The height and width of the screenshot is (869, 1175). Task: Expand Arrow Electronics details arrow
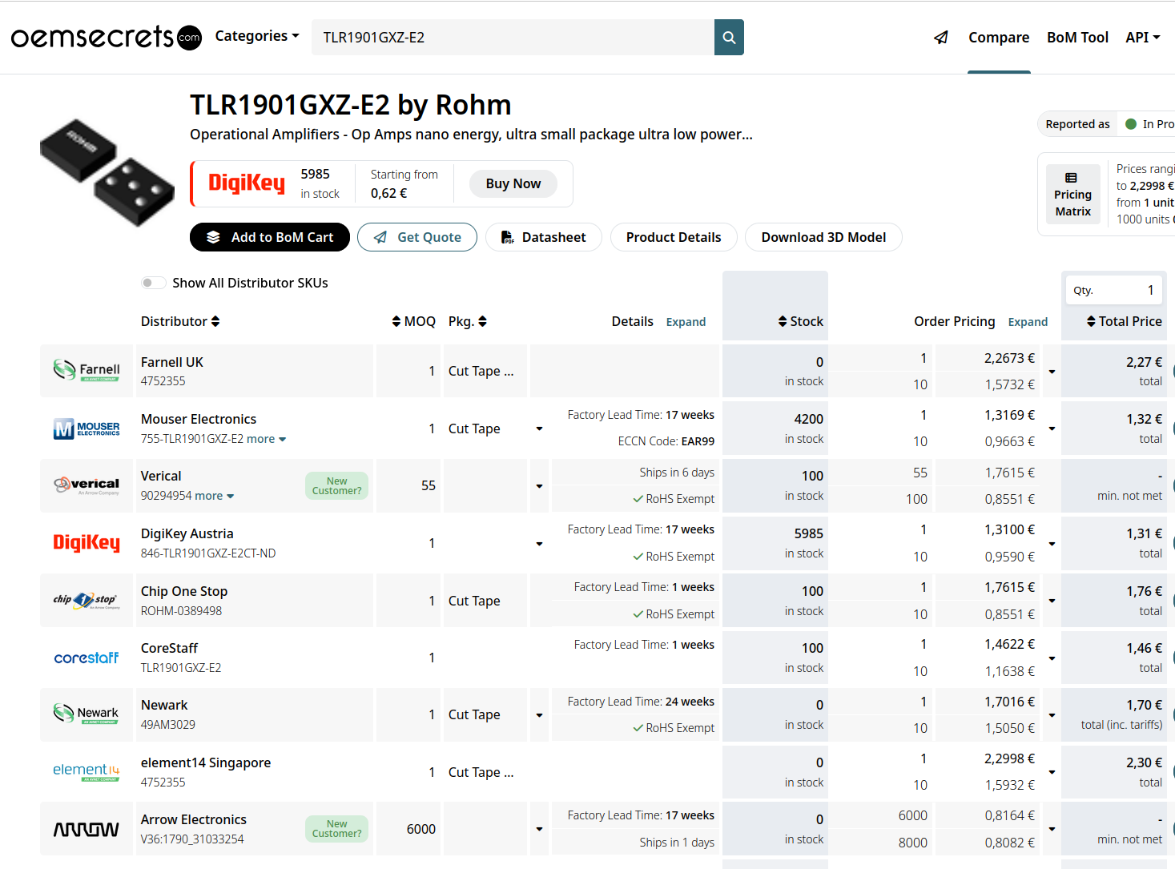point(539,829)
